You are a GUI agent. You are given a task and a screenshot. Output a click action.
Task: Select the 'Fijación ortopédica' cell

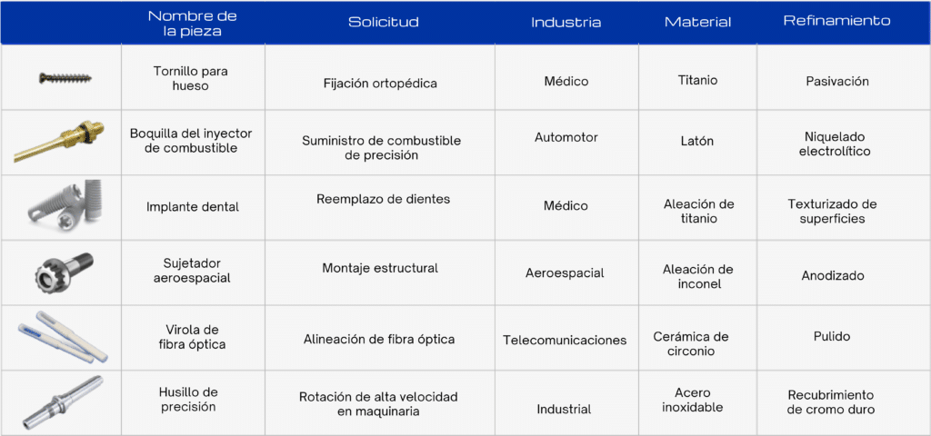click(x=380, y=84)
